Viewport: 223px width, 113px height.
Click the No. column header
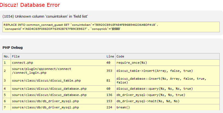7,56
